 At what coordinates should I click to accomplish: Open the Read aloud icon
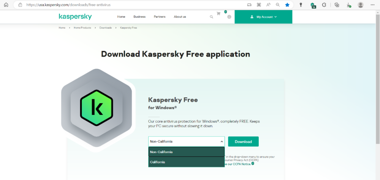pyautogui.click(x=268, y=5)
